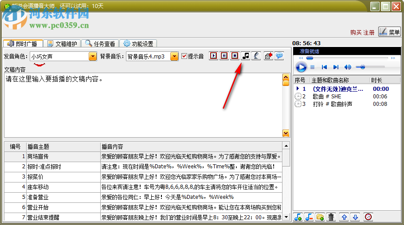The image size is (404, 225).
Task: Click the trash can icon below the playlist
Action: click(331, 217)
